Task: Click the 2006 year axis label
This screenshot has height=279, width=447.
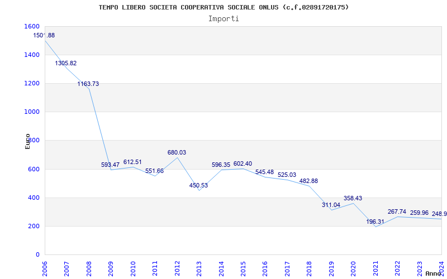Action: coord(45,270)
